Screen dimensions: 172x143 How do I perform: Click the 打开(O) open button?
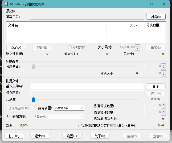click(14, 136)
